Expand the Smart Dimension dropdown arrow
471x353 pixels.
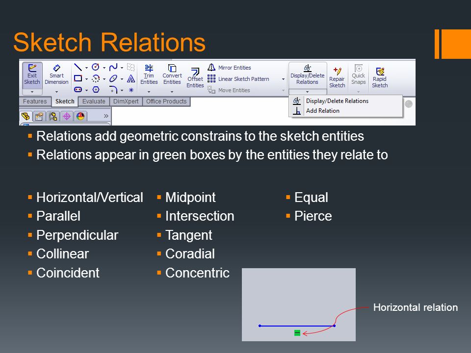[56, 92]
